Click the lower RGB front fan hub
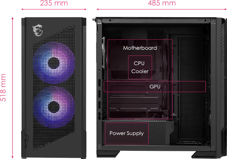The height and width of the screenshot is (159, 227). tap(54, 107)
